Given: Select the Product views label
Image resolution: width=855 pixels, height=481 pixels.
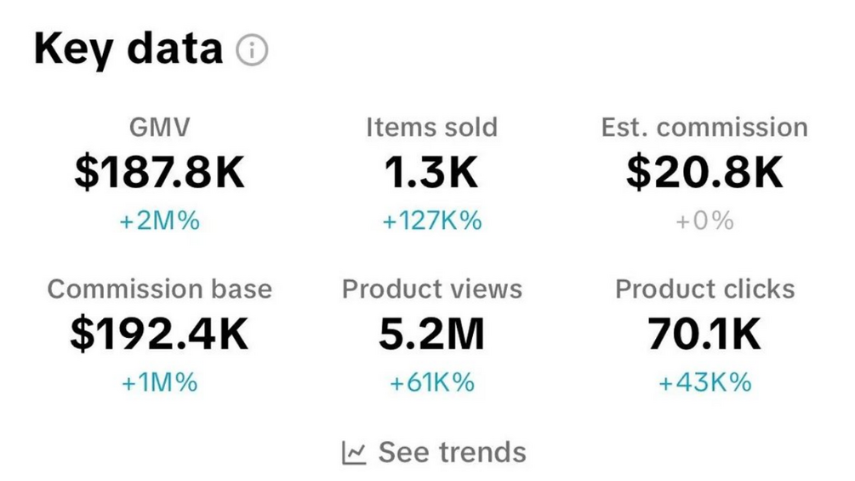Looking at the screenshot, I should point(431,289).
